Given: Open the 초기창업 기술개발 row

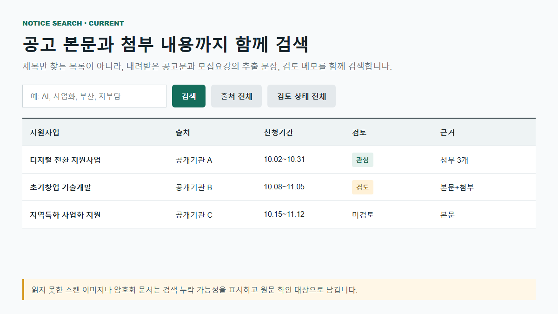Looking at the screenshot, I should click(279, 187).
